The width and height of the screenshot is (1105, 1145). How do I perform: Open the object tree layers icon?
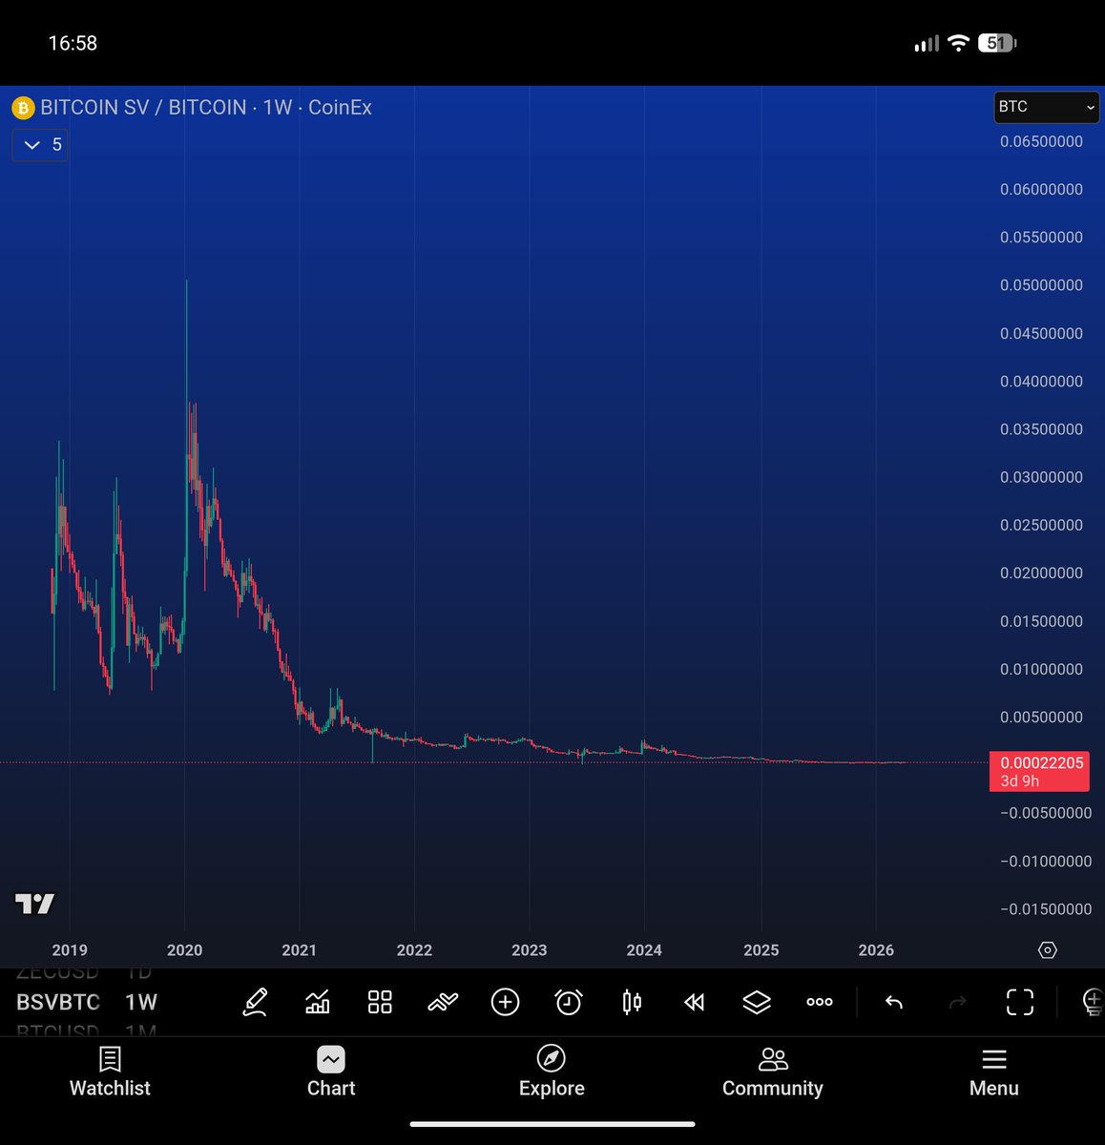[757, 1002]
